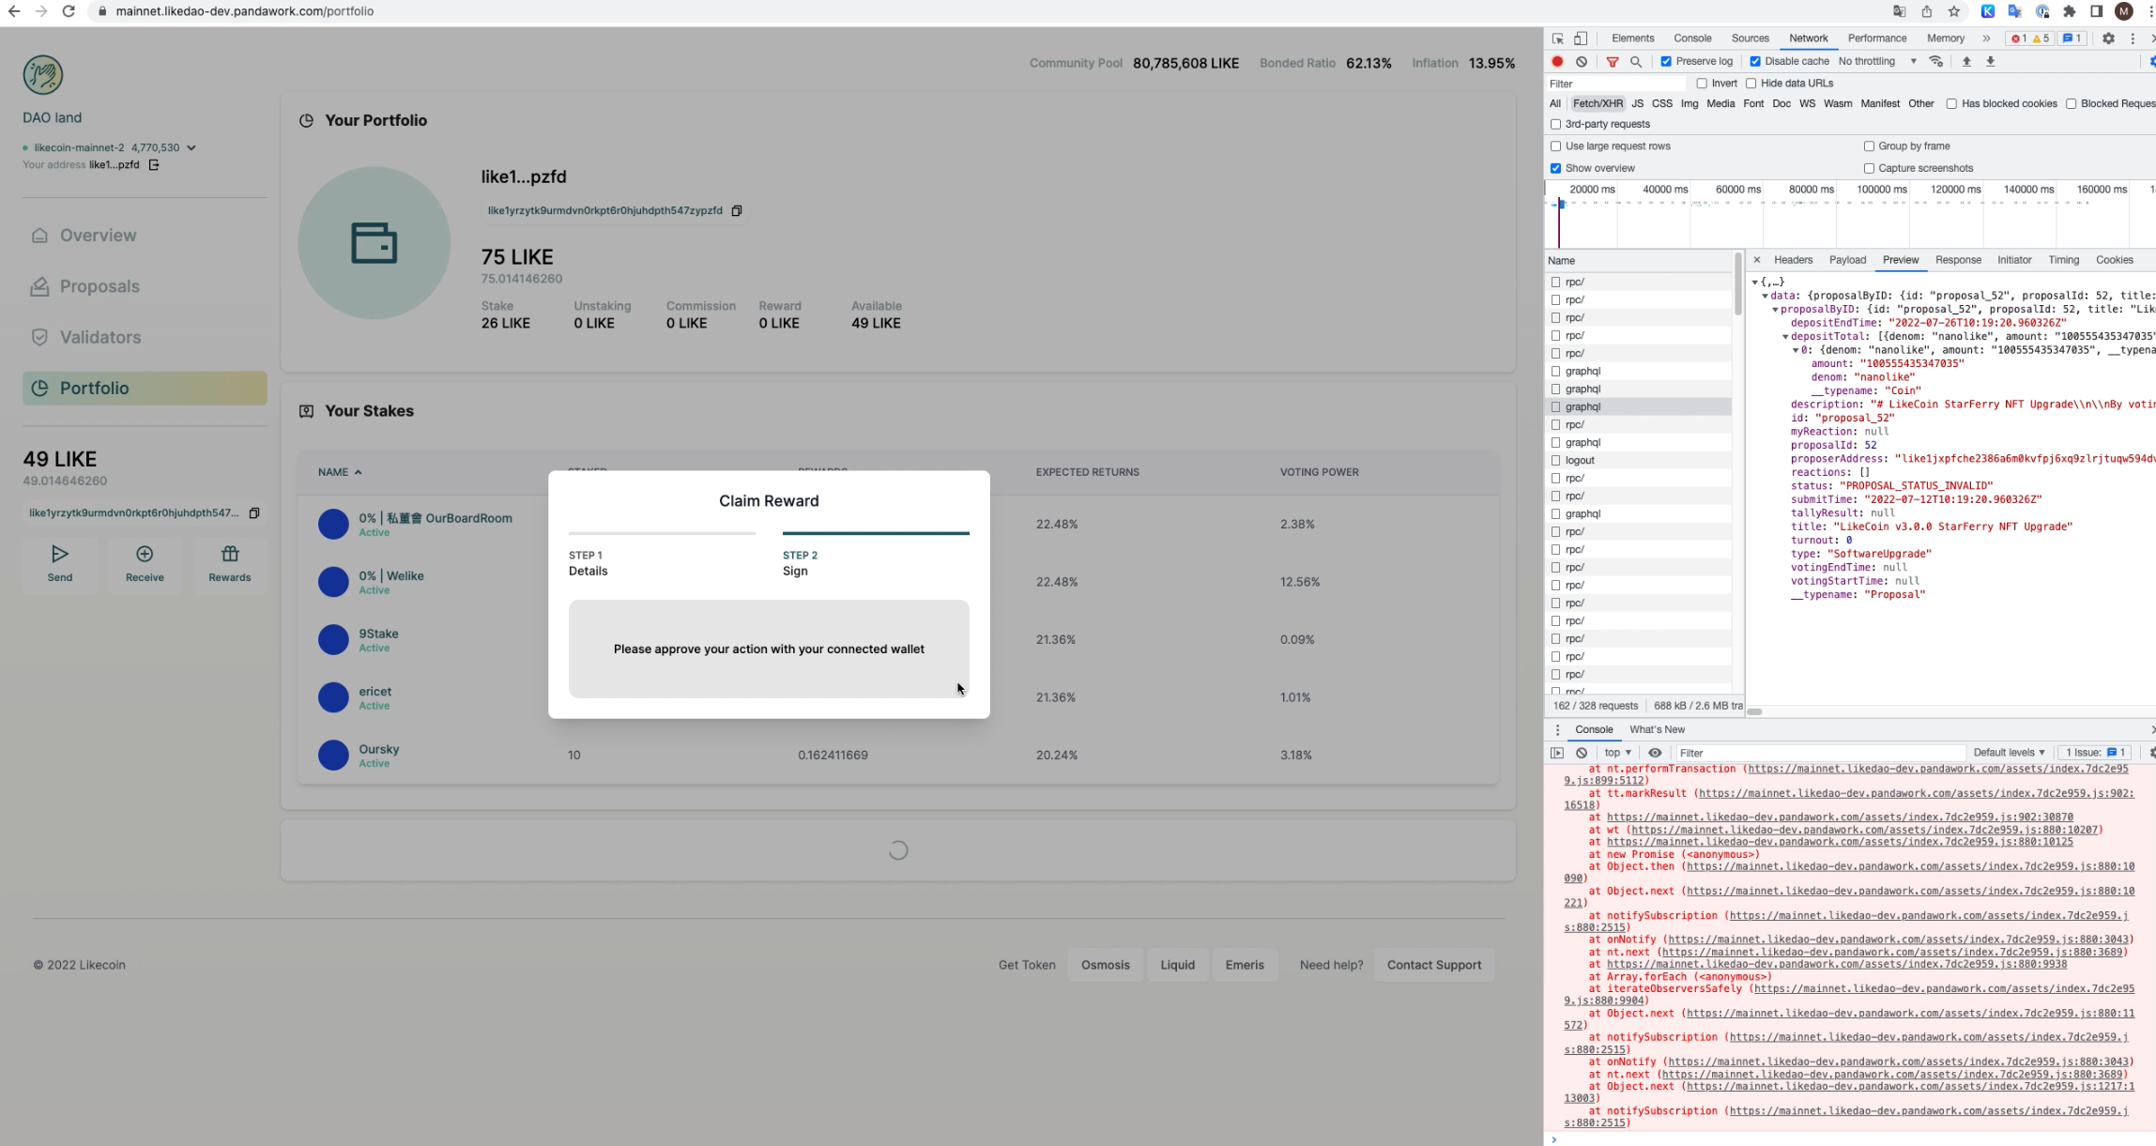The height and width of the screenshot is (1146, 2156).
Task: Click the Osmosis button
Action: coord(1105,965)
